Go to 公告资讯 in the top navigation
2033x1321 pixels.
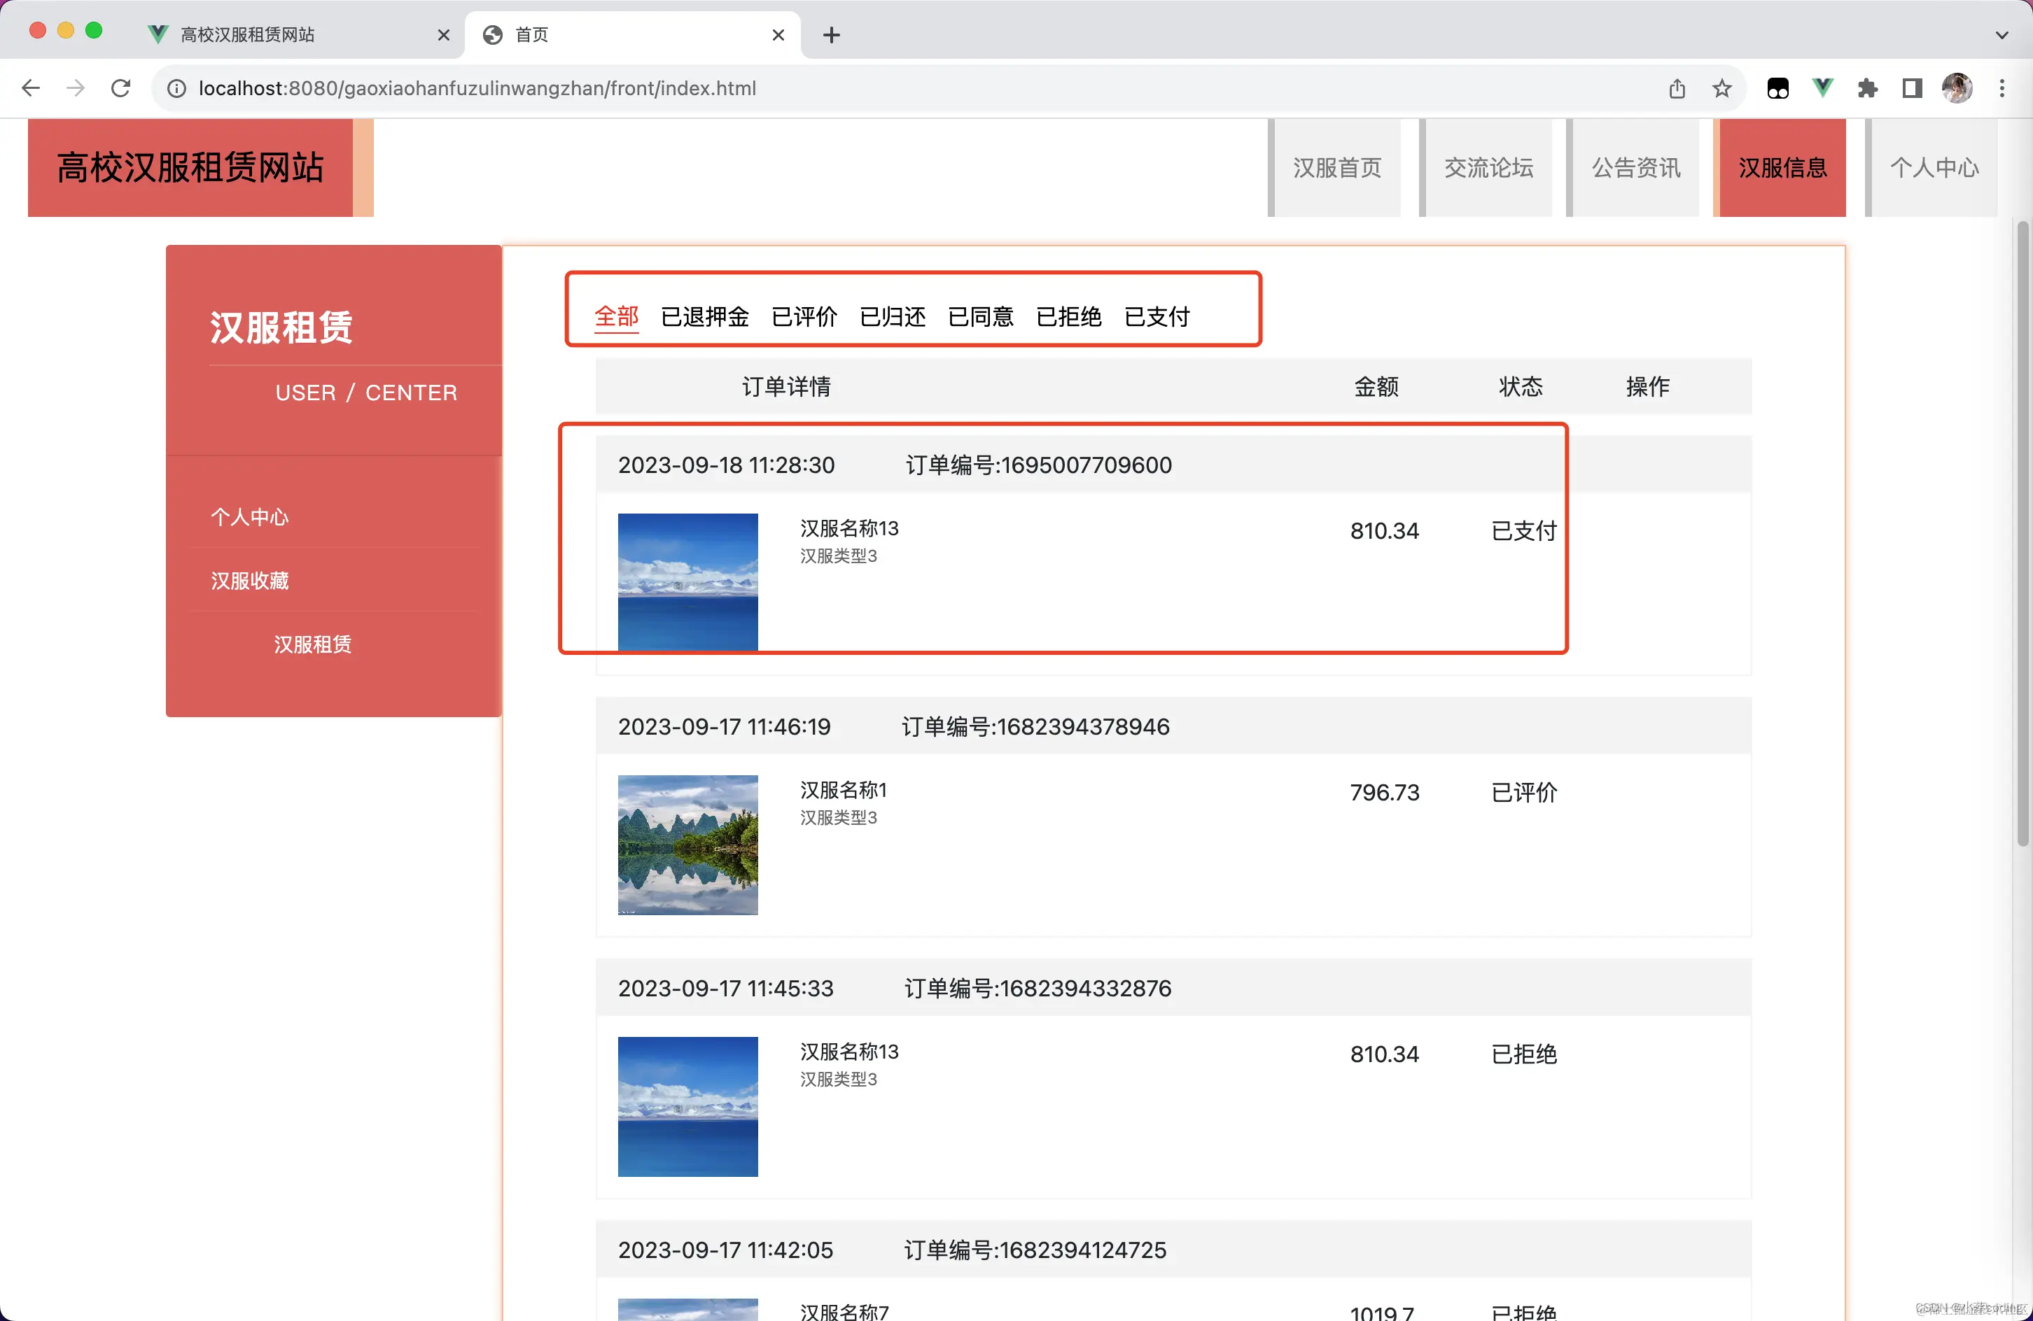(x=1635, y=167)
